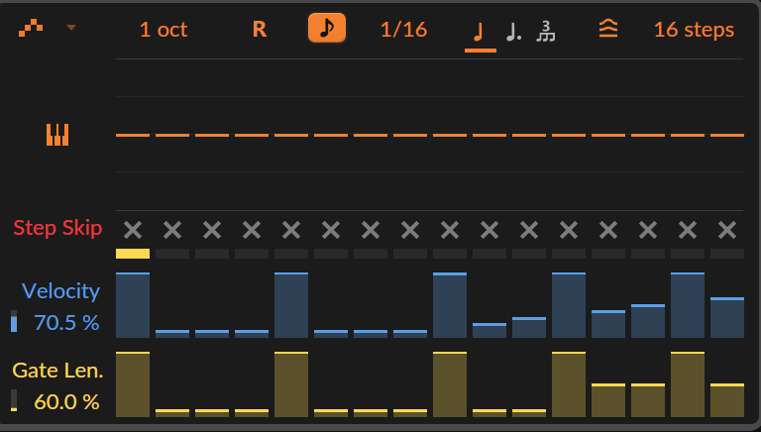Change the 1 oct octave range
This screenshot has height=432, width=761.
tap(163, 30)
